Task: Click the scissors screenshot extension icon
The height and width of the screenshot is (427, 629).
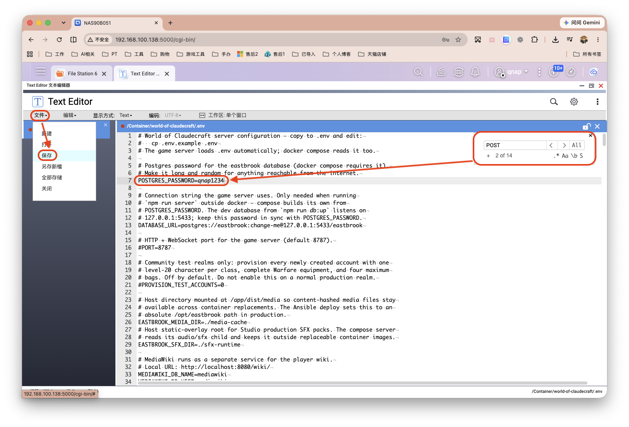Action: tap(478, 40)
